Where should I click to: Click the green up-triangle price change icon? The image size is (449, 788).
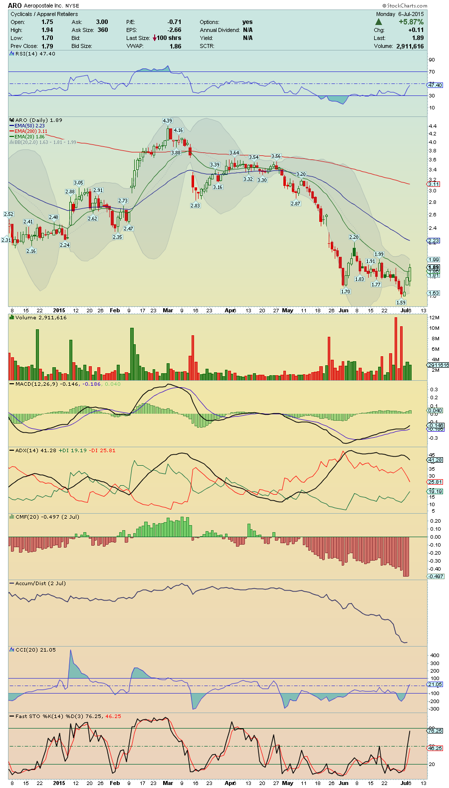(379, 22)
